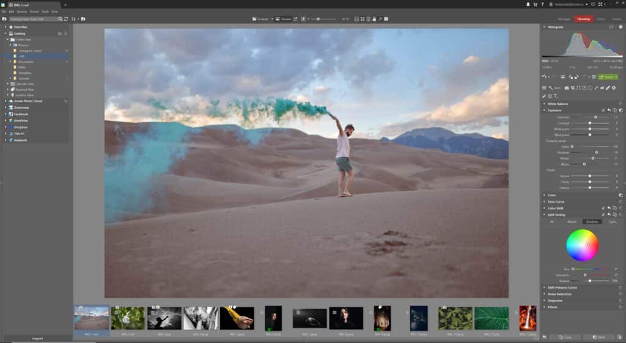Click the green Export button
The width and height of the screenshot is (626, 343).
point(608,76)
